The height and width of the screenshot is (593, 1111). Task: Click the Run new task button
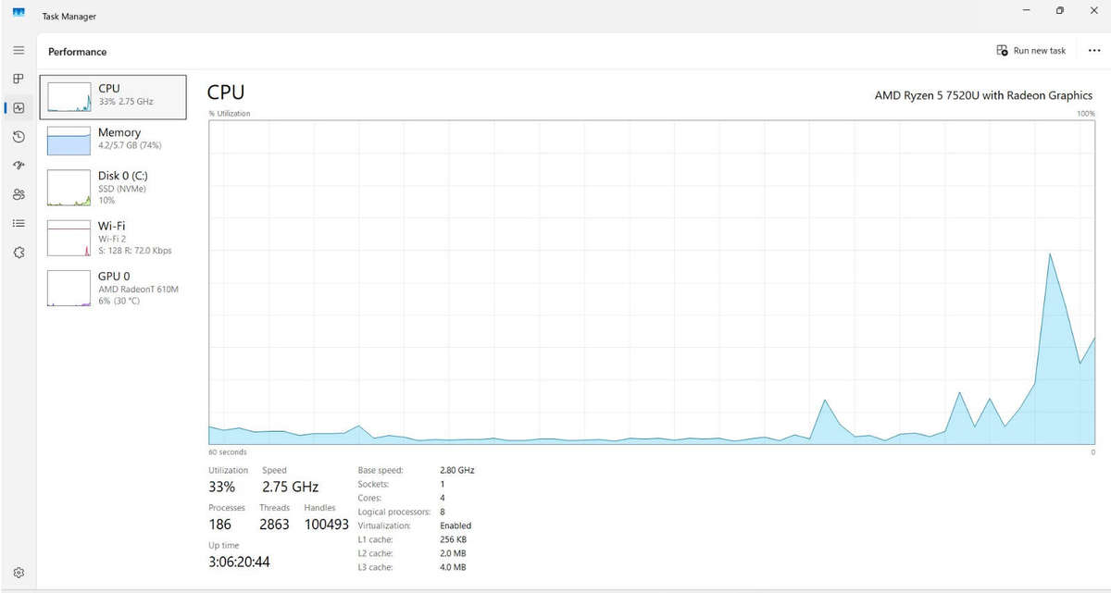[1030, 51]
